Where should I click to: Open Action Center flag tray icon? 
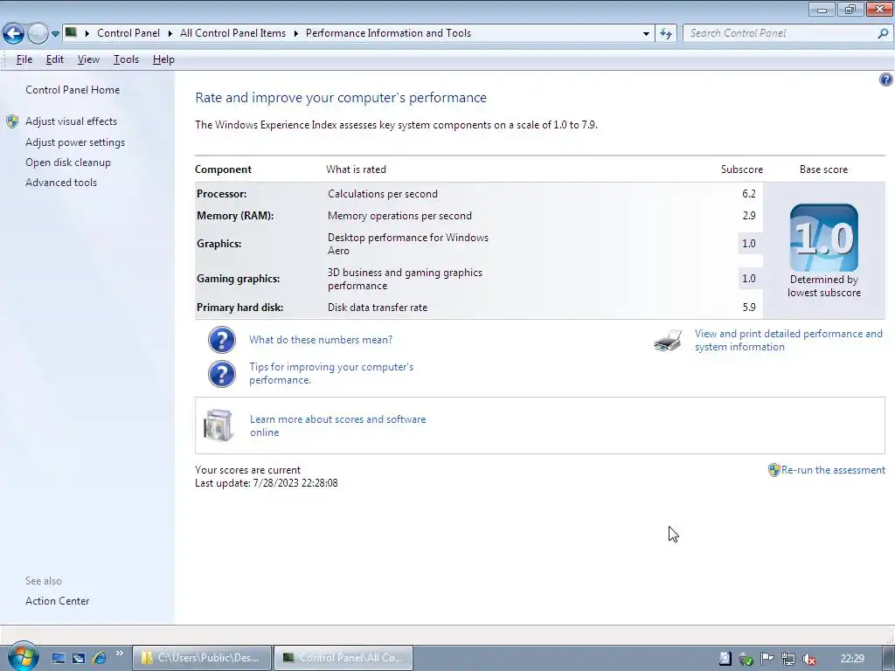pos(767,659)
